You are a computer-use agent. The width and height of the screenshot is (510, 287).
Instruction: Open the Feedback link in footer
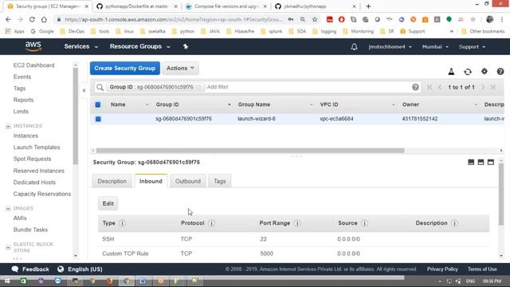coord(30,269)
